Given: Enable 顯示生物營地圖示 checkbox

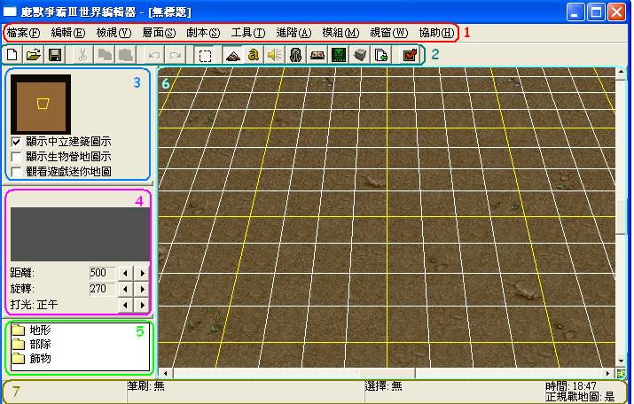Looking at the screenshot, I should click(16, 157).
